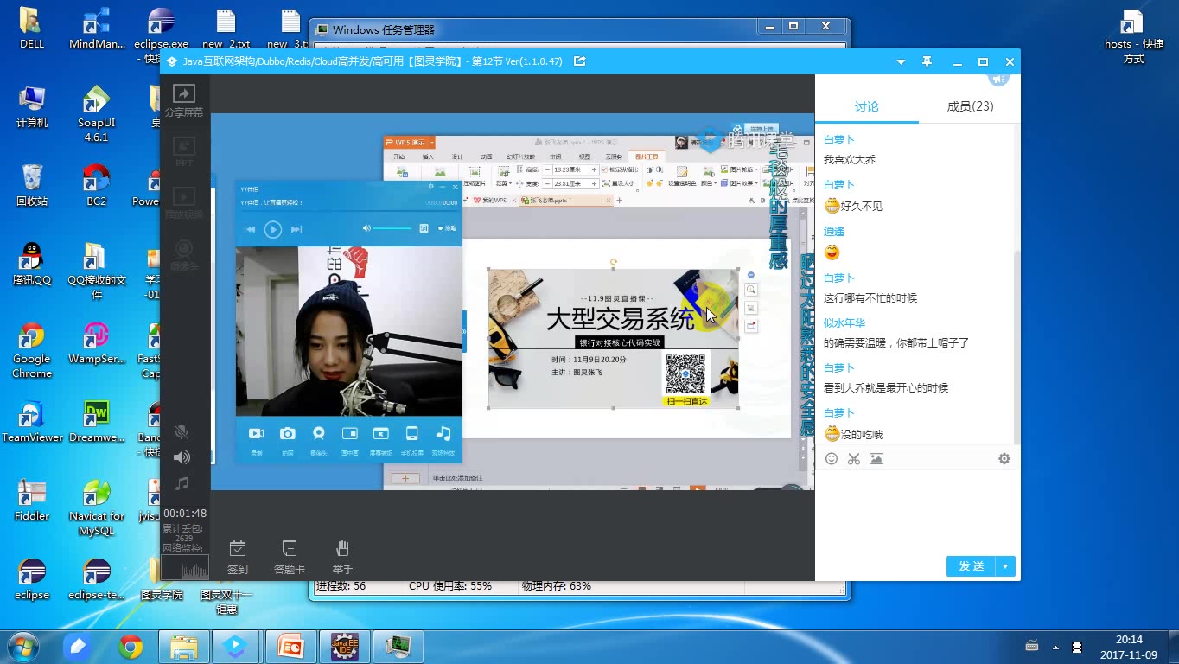1179x664 pixels.
Task: Click username 似水年华 in chat
Action: (844, 323)
